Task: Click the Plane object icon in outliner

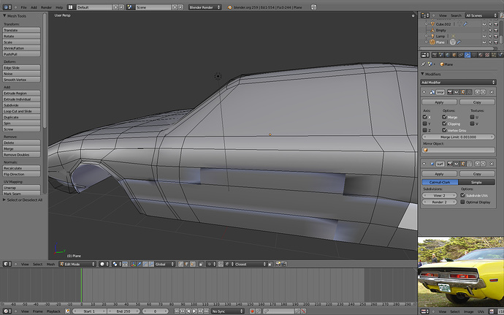Action: 432,42
